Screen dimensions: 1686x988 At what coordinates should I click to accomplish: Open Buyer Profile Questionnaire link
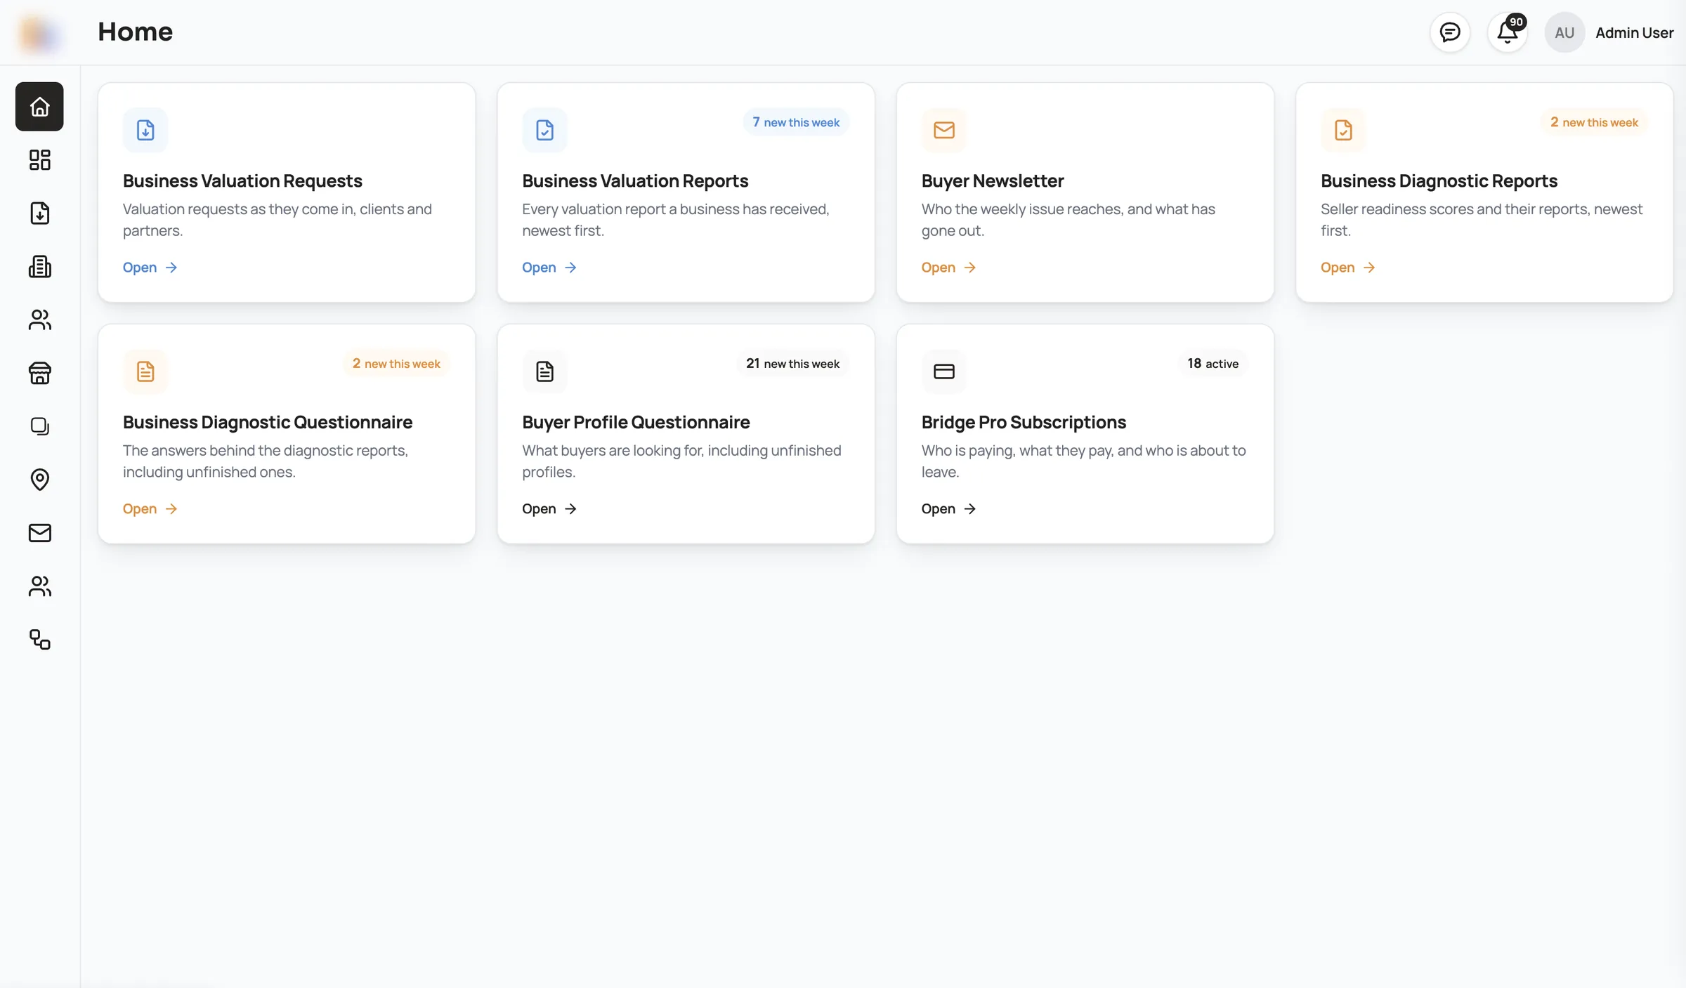tap(549, 509)
